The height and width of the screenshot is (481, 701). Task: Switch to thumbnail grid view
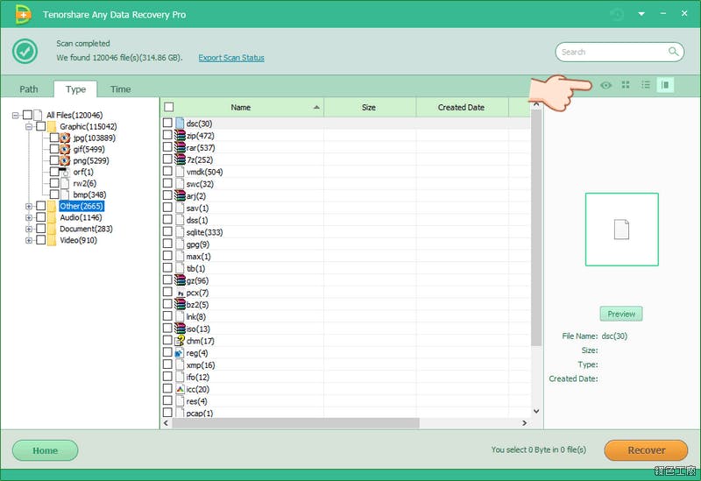click(626, 85)
